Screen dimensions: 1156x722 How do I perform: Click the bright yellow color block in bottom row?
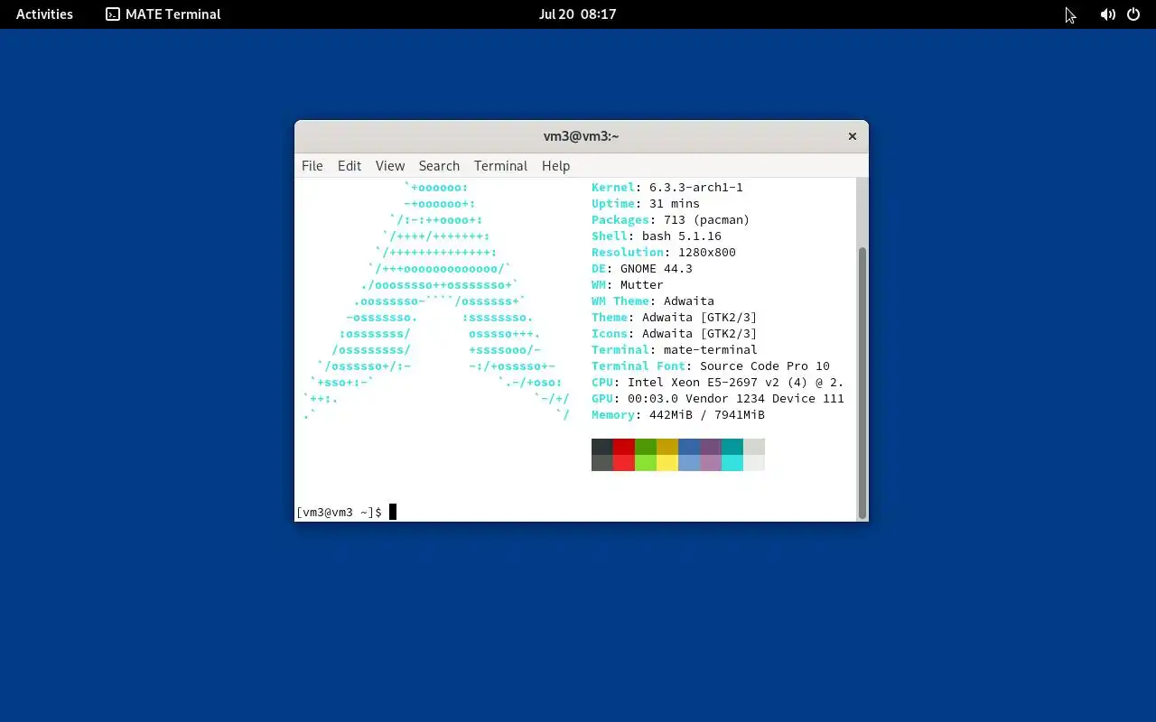tap(667, 463)
